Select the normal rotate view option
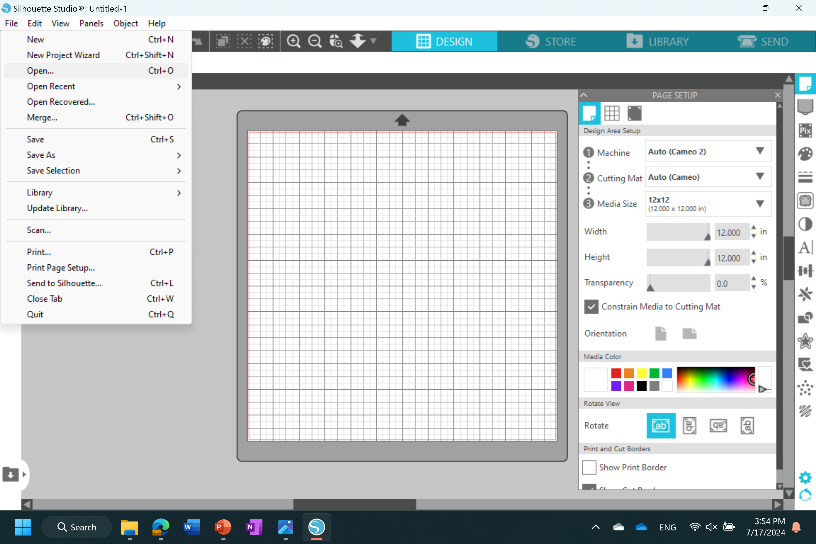This screenshot has width=816, height=544. [x=661, y=426]
